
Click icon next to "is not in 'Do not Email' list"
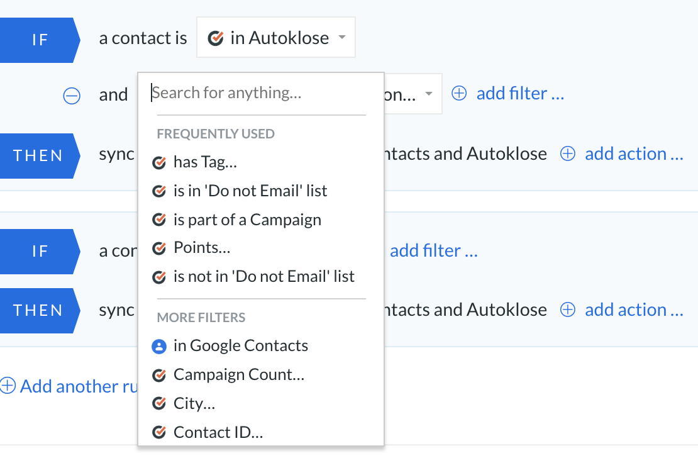(159, 277)
